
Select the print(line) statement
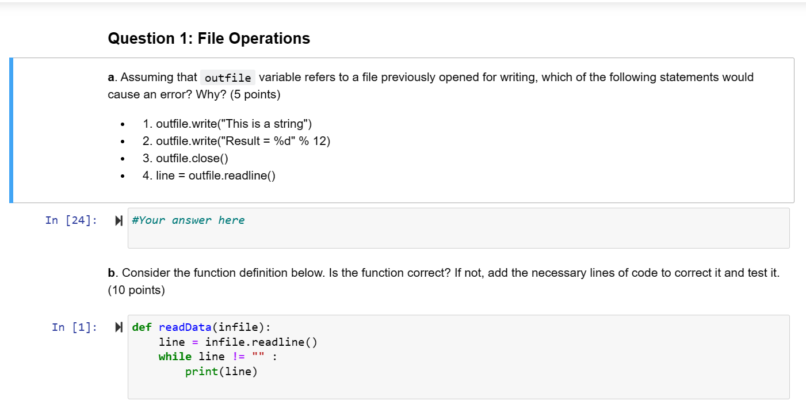(x=220, y=371)
